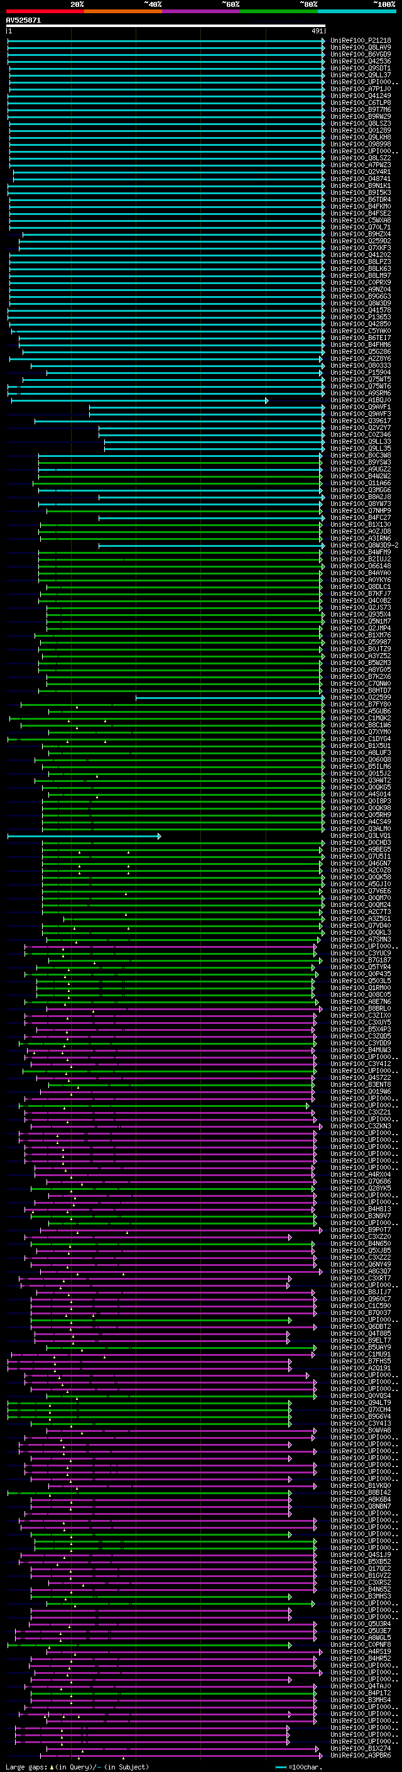Click label UniRef100_Q8W3D9-2
Image resolution: width=402 pixels, height=1772 pixels.
tap(365, 546)
